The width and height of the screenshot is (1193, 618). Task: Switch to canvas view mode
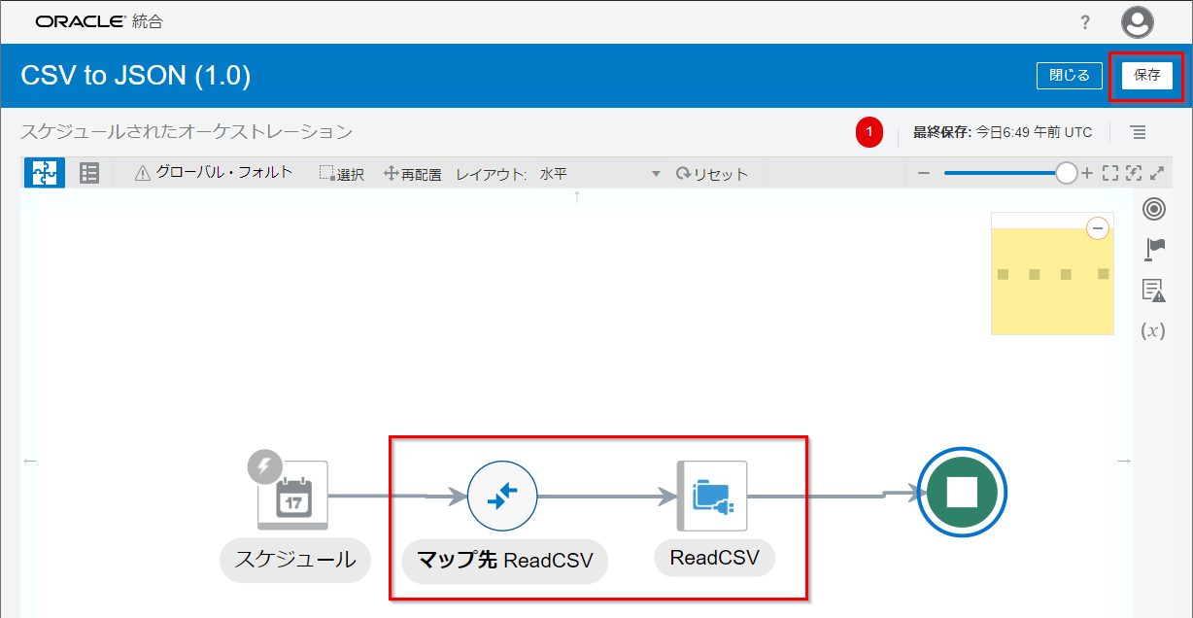click(45, 173)
